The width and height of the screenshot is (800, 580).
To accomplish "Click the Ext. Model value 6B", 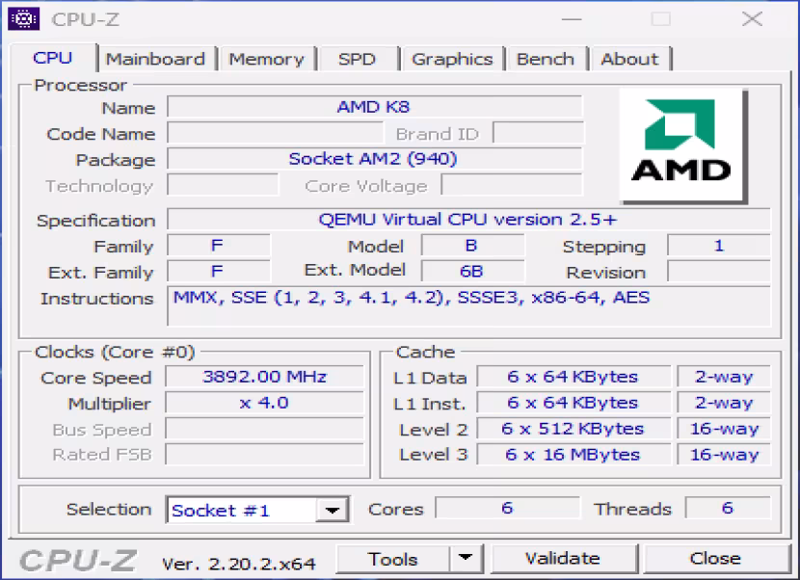I will [472, 271].
